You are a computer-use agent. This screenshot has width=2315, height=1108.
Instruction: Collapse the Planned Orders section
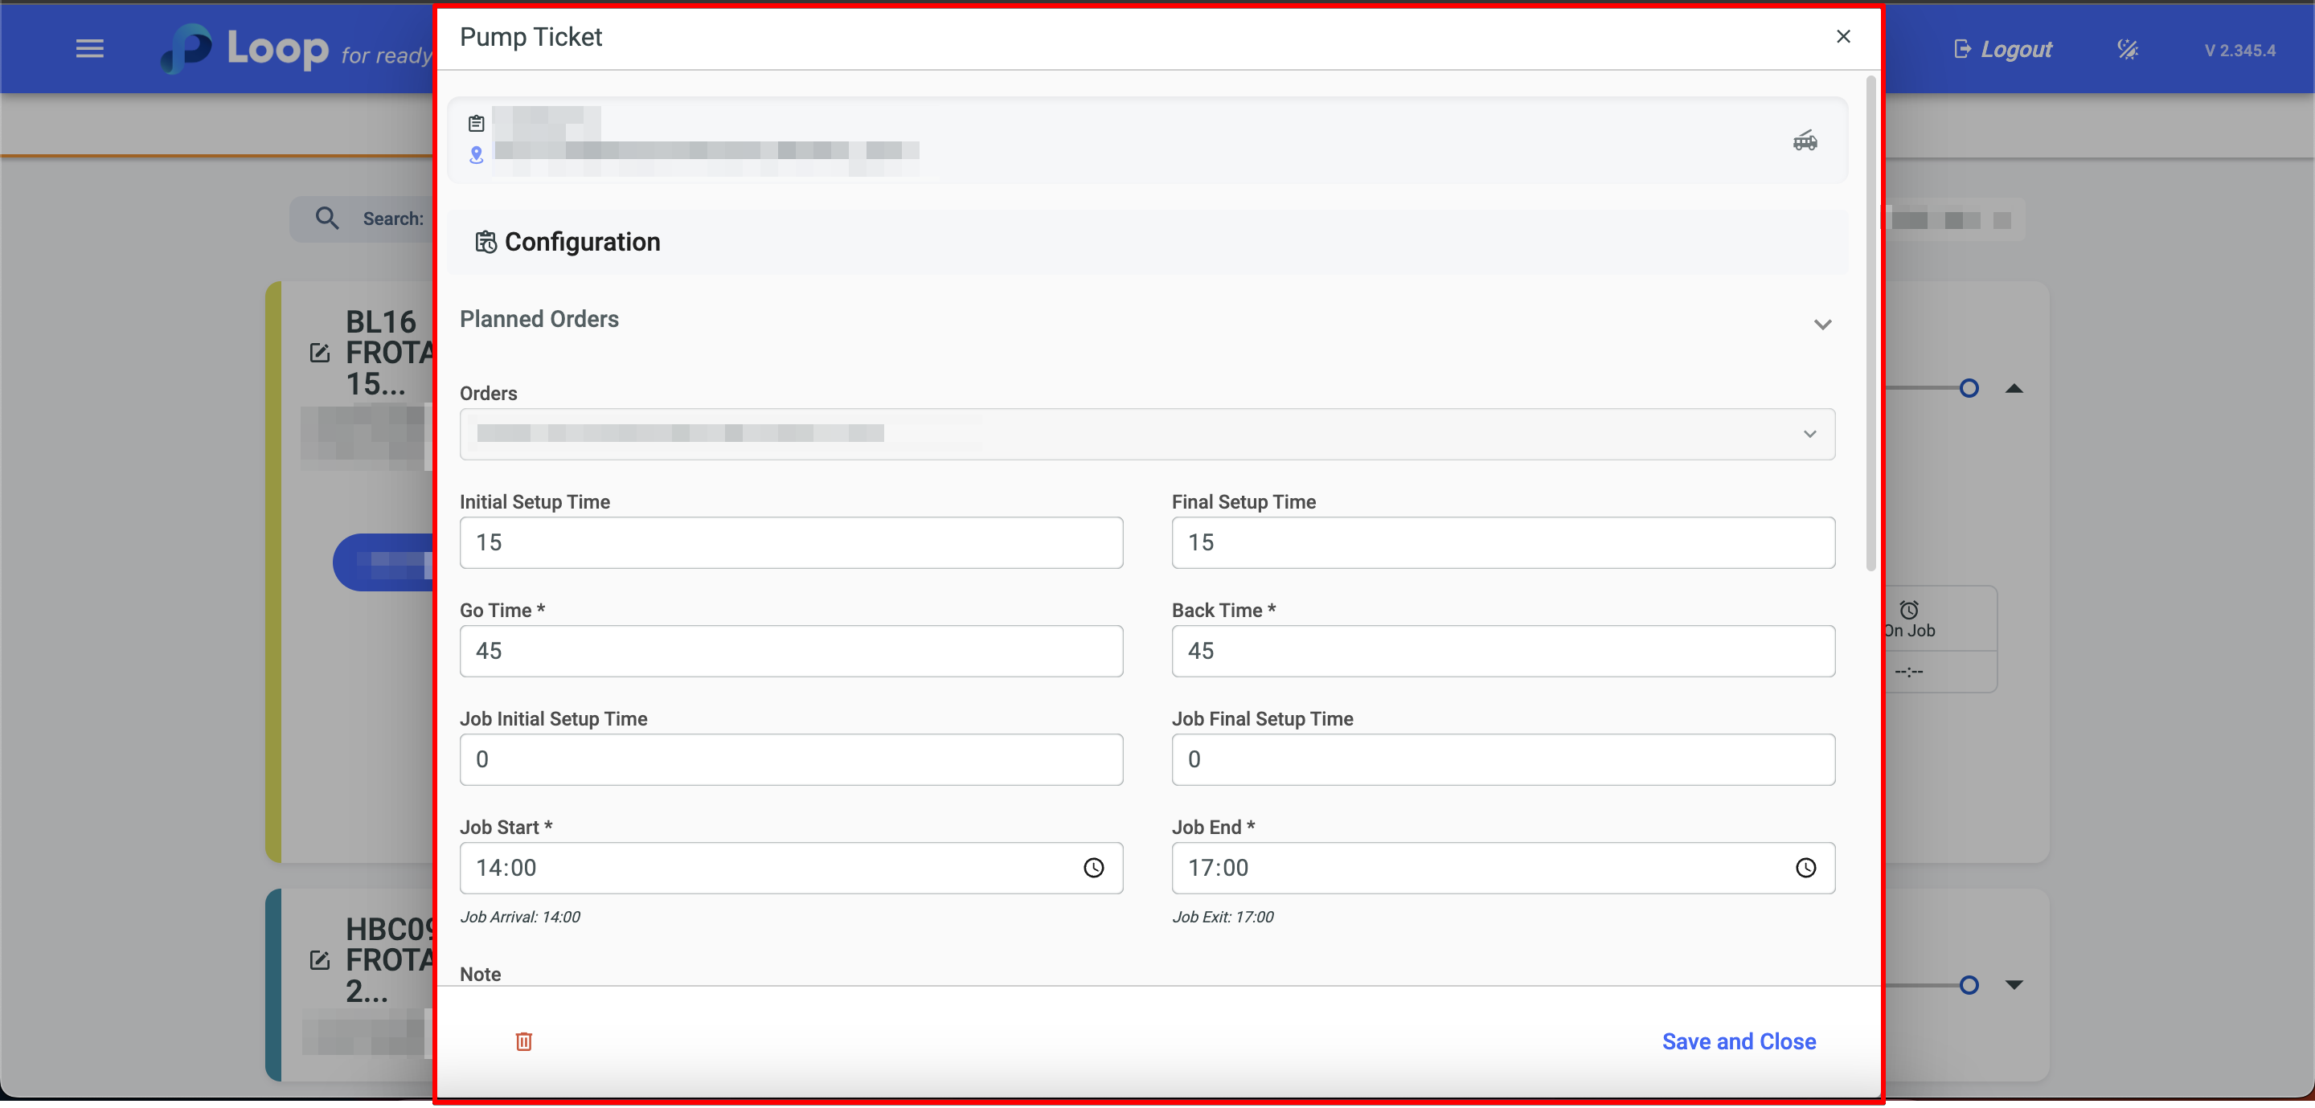coord(1821,324)
